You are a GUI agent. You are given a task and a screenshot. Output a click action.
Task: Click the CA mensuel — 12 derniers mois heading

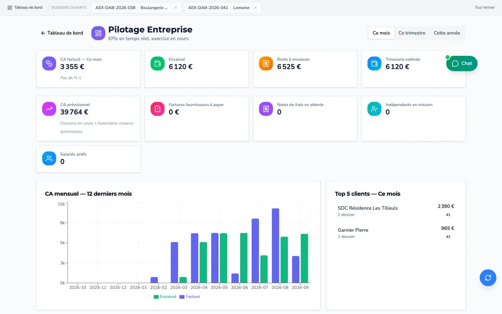click(89, 194)
